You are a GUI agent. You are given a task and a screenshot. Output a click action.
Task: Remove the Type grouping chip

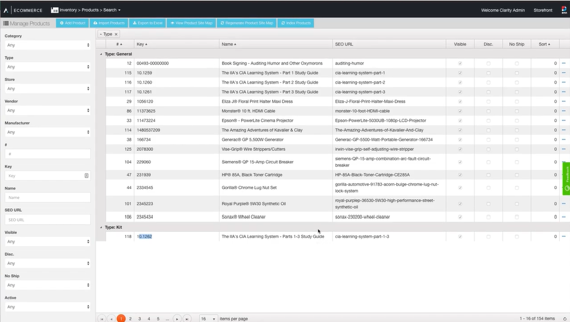[116, 34]
